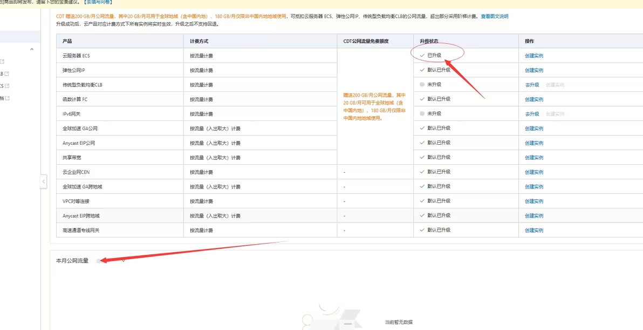The image size is (643, 330).
Task: Click the green checkmark in the 全球加速 GA公网 row
Action: (422, 128)
